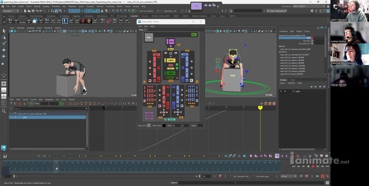Toggle P playback of the geo layer
The height and width of the screenshot is (186, 369).
click(x=285, y=91)
